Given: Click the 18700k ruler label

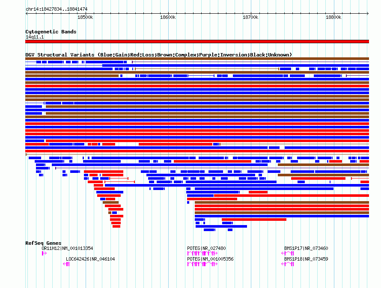Looking at the screenshot, I should [250, 17].
